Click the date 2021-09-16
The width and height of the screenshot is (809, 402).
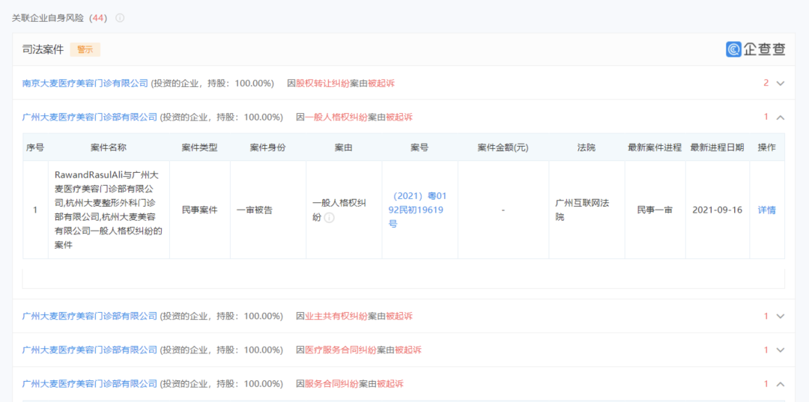(717, 210)
